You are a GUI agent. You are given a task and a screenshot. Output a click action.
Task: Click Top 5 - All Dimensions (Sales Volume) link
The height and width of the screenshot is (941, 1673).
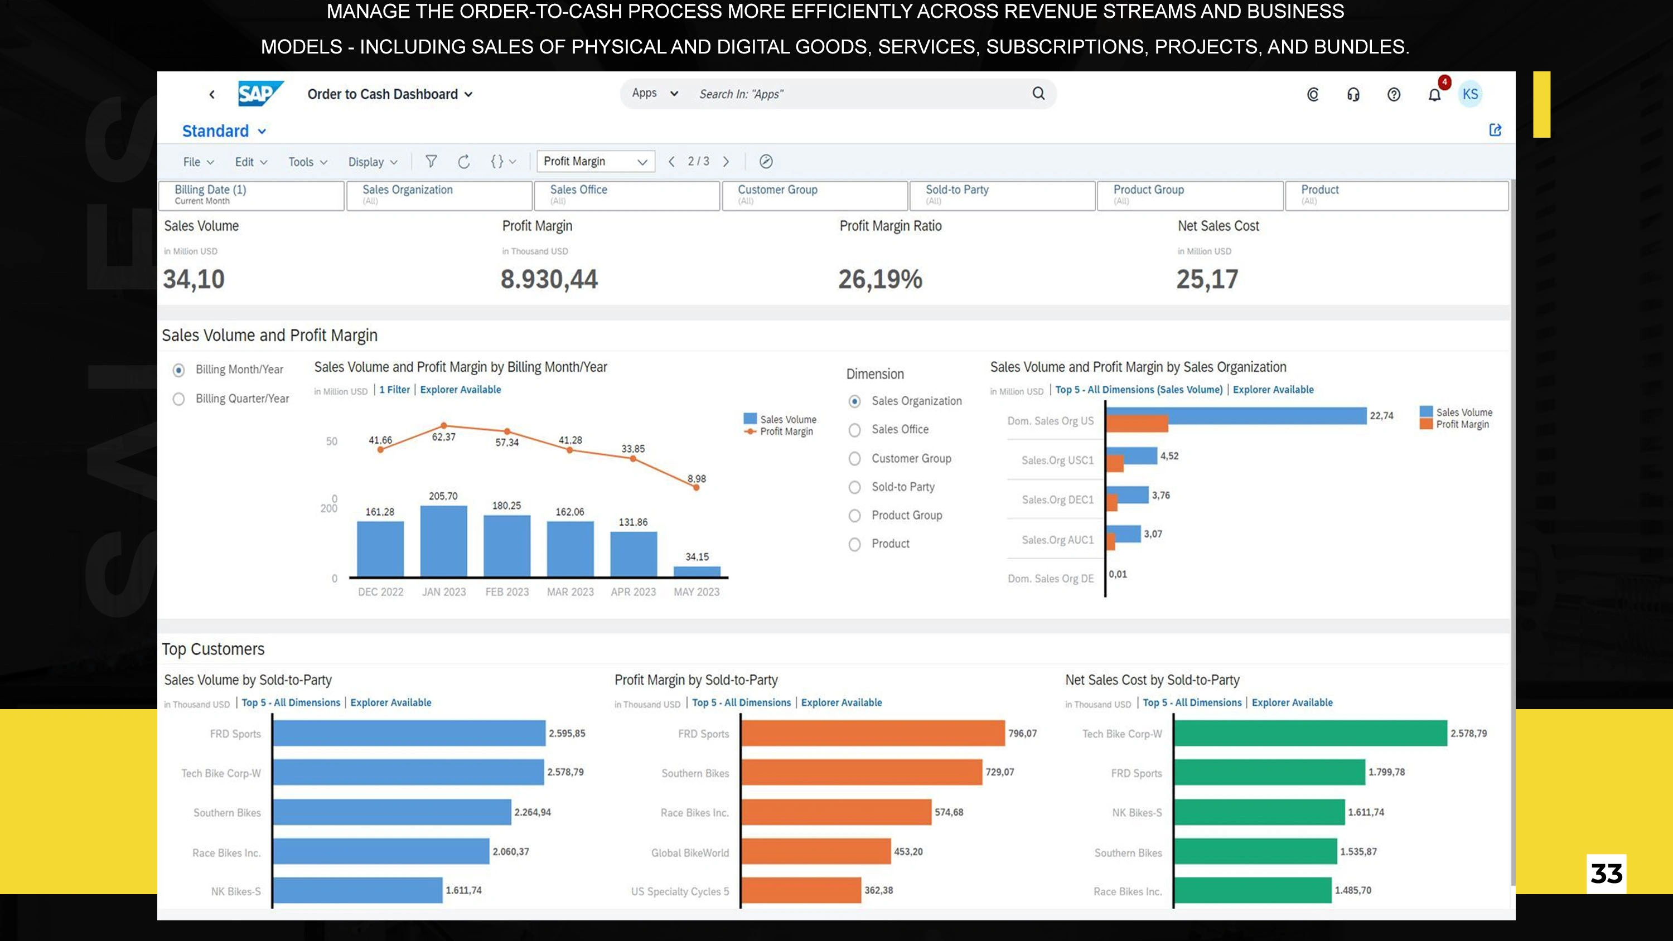[1139, 390]
